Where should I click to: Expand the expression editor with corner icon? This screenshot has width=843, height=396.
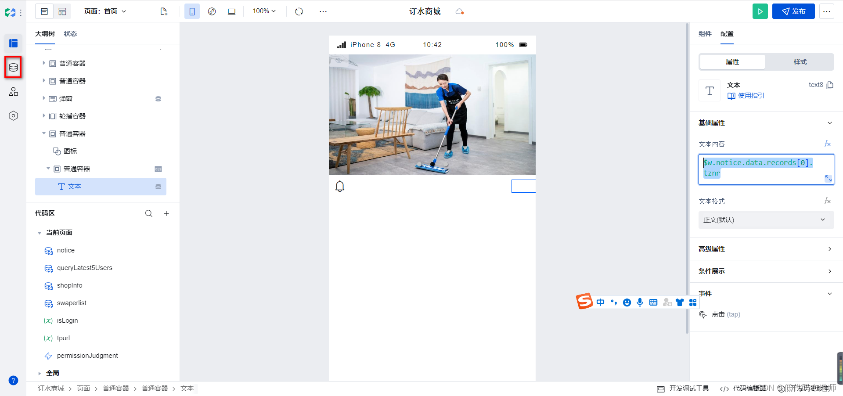click(828, 178)
